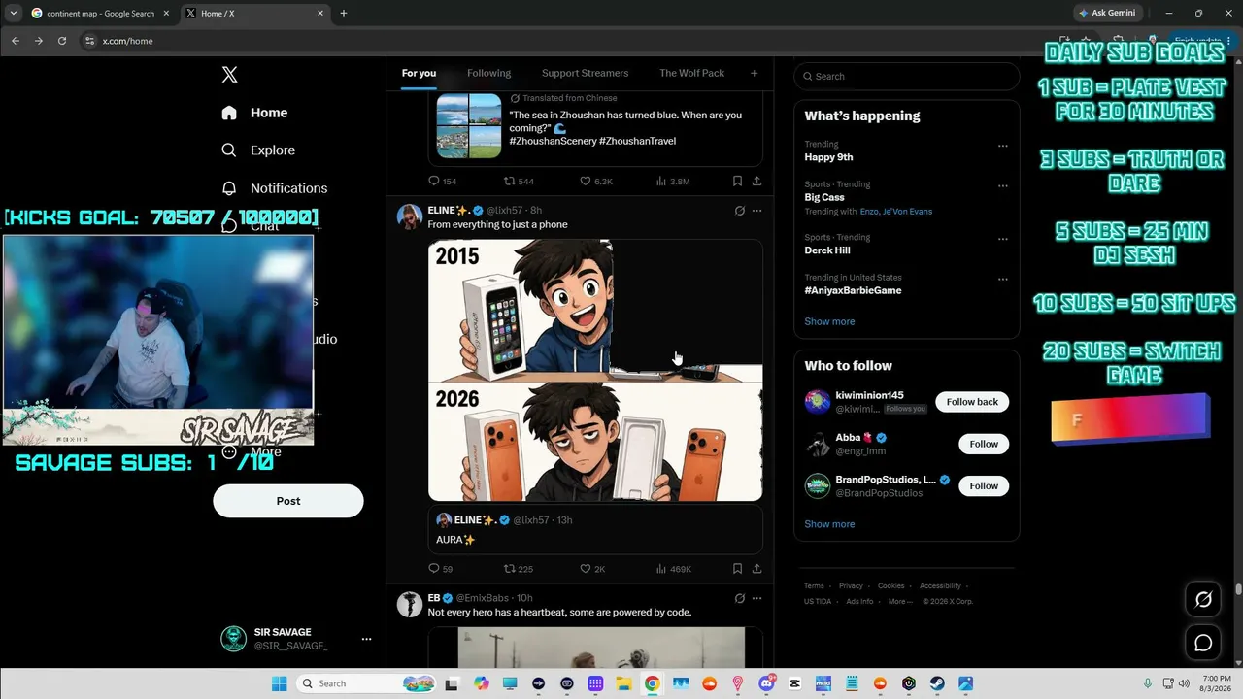
Task: Open EB's profile avatar
Action: (x=410, y=605)
